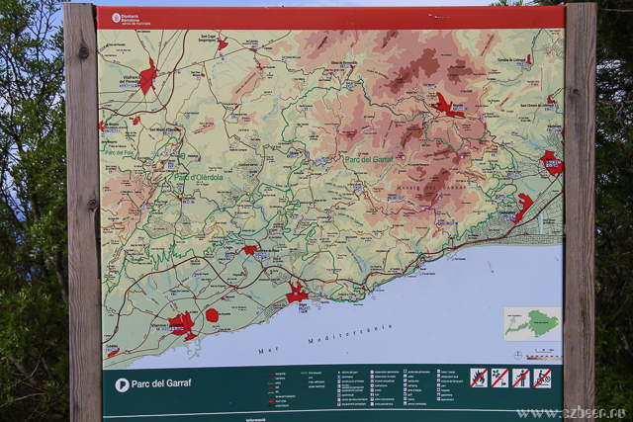The height and width of the screenshot is (422, 633).
Task: Click the 'Begues' town name
Action: point(459,108)
